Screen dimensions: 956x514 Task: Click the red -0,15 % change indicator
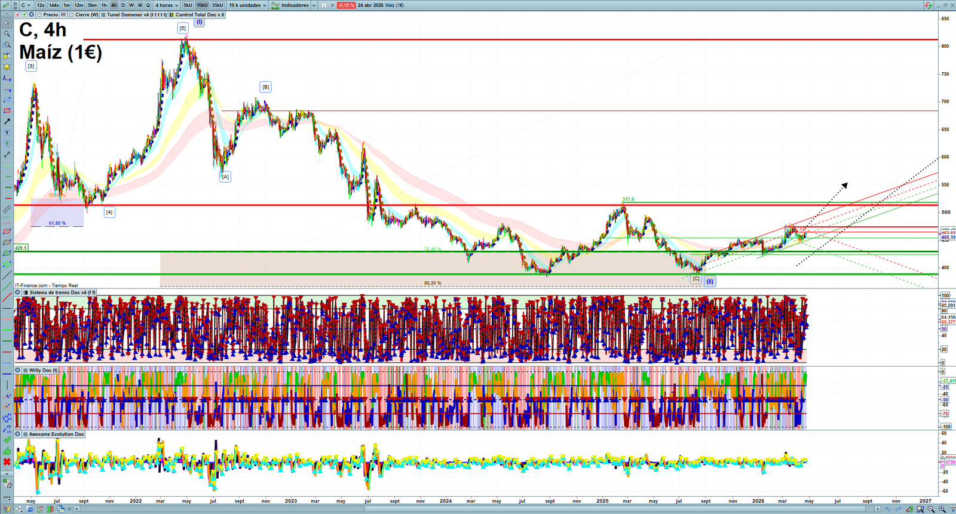pos(346,5)
